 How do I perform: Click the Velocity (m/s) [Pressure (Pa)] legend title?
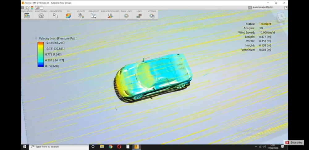[x=57, y=38]
